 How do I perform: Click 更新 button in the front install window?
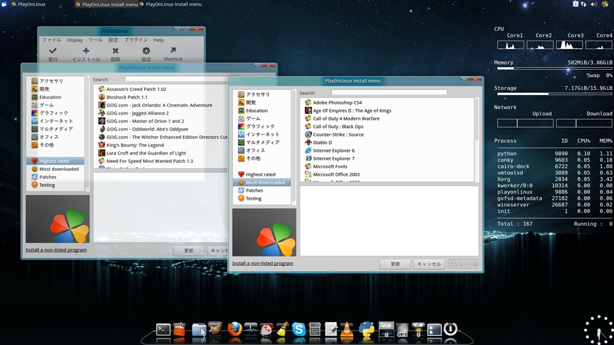(x=395, y=264)
